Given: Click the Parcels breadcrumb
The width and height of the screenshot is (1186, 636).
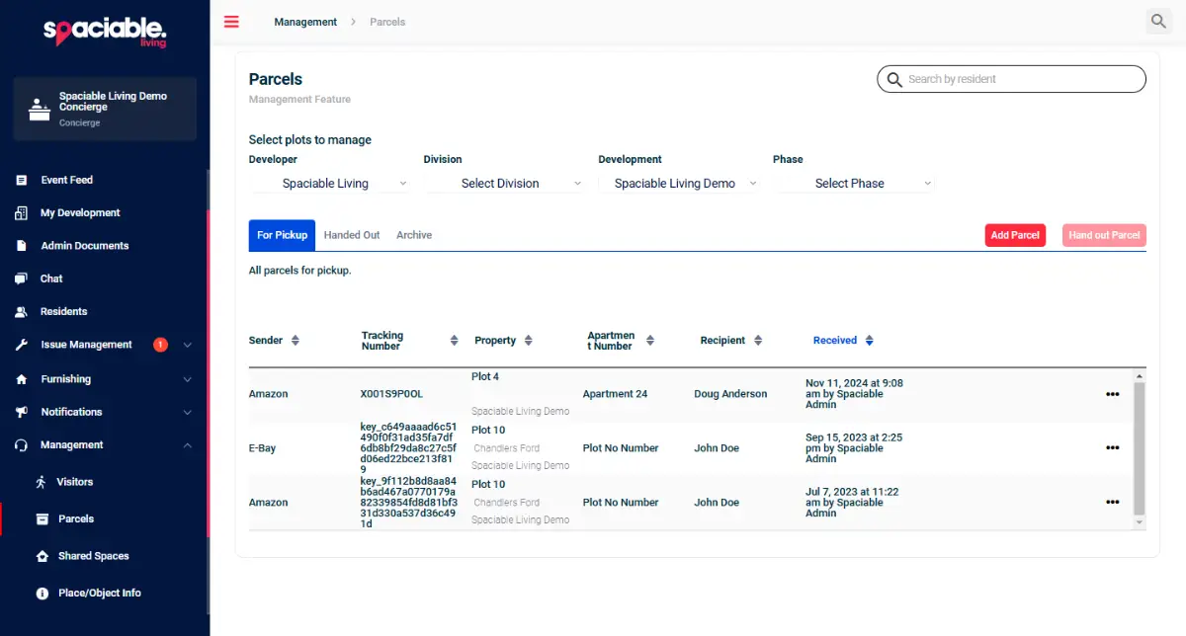Looking at the screenshot, I should click(387, 22).
